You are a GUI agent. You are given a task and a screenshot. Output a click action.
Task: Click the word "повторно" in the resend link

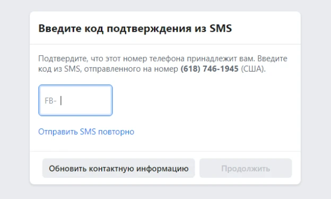click(116, 132)
